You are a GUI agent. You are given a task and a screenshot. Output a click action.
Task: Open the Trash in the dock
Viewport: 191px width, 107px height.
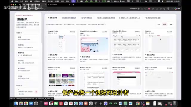tap(175, 103)
